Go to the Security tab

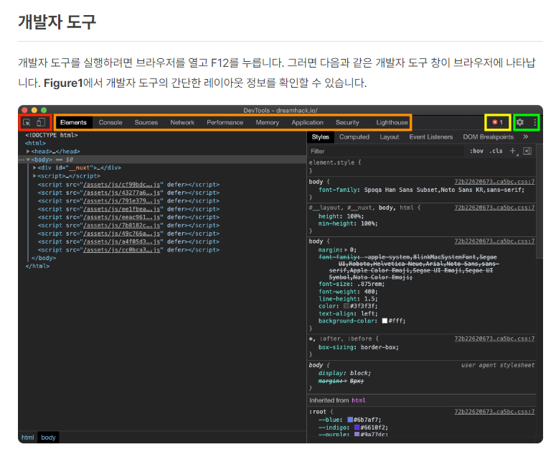pos(347,122)
